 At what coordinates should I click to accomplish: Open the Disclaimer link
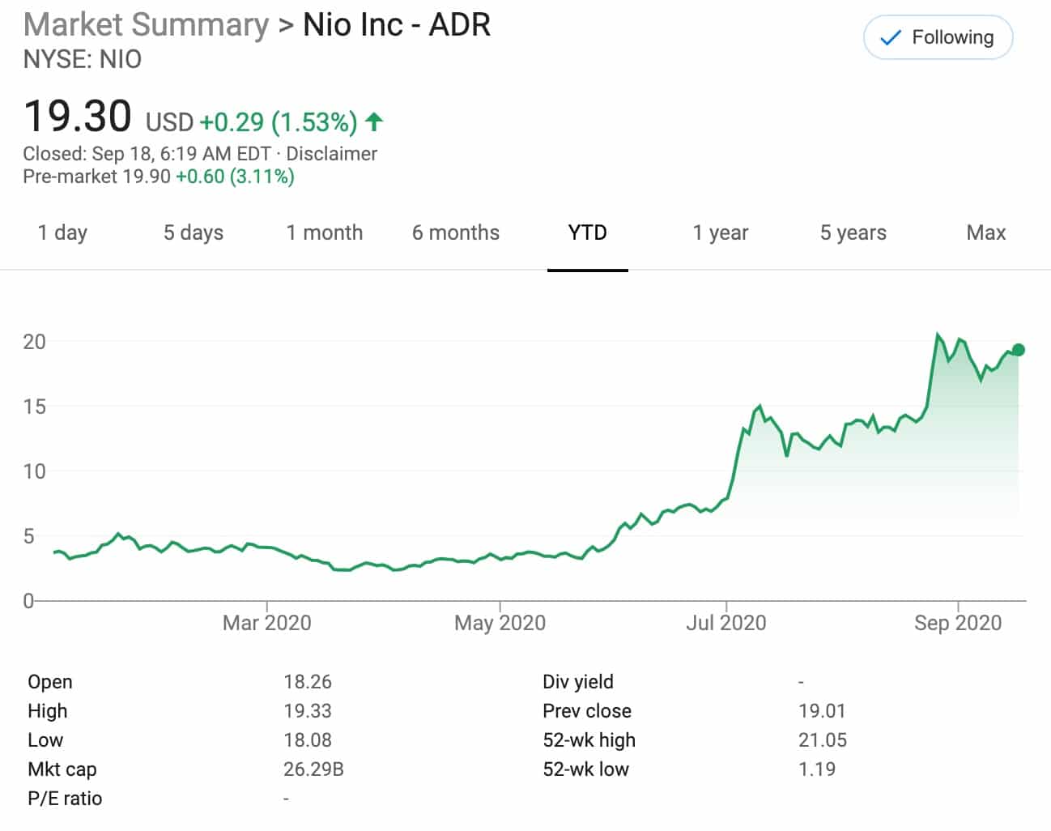[334, 153]
